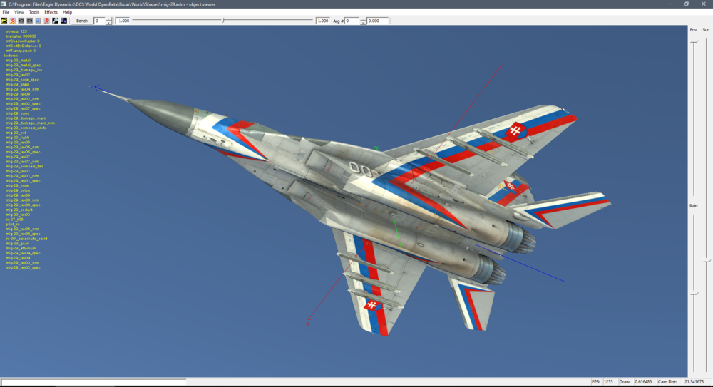Click the Env label above the slider
This screenshot has height=387, width=713.
click(693, 29)
